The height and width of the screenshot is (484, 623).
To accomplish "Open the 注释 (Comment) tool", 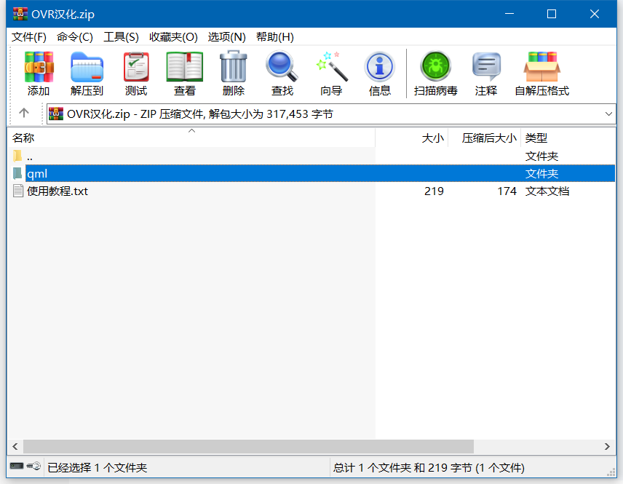I will (485, 74).
